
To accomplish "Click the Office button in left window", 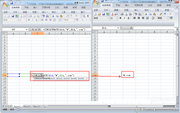I will (x=5, y=5).
